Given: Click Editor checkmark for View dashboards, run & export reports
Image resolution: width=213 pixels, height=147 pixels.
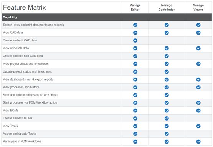Looking at the screenshot, I should coord(135,79).
